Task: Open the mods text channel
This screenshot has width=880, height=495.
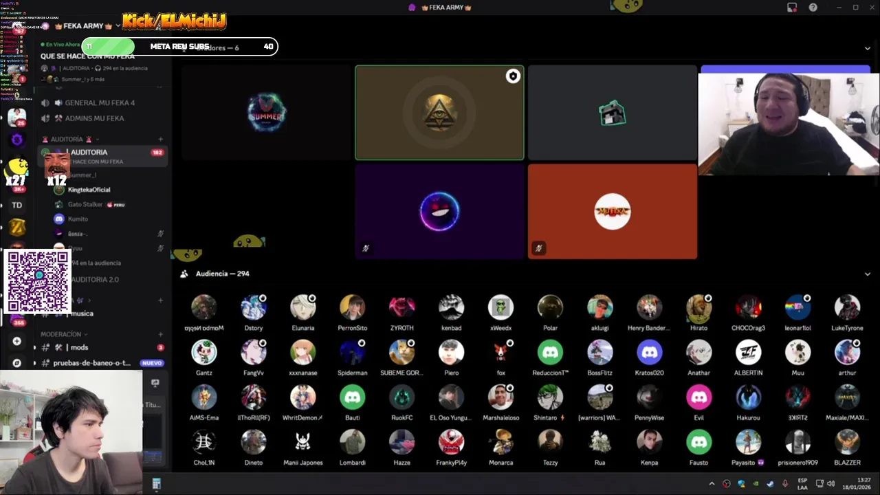Action: point(103,348)
